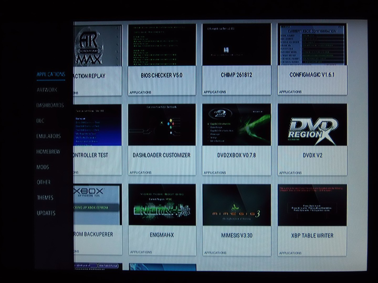Click the ENIGMAH-X title
This screenshot has height=283, width=378.
tap(162, 235)
